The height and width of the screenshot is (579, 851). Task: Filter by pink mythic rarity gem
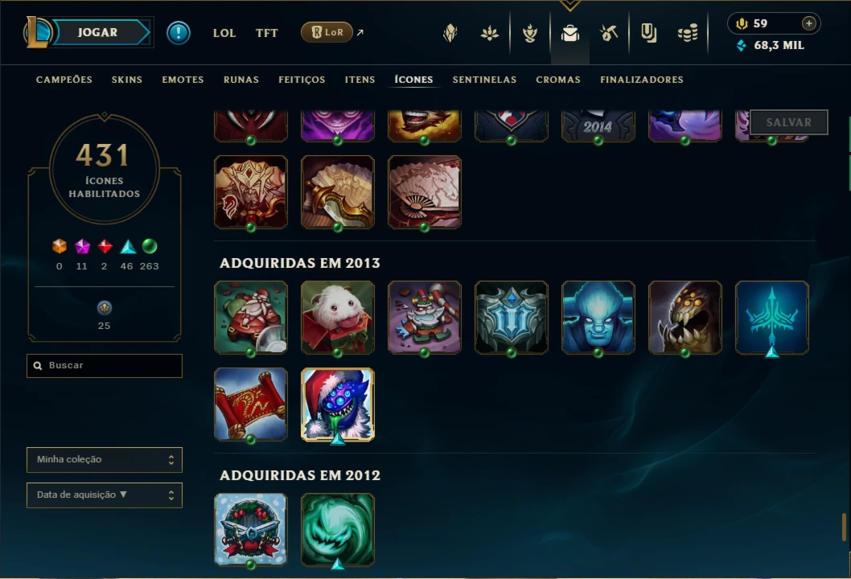click(82, 246)
